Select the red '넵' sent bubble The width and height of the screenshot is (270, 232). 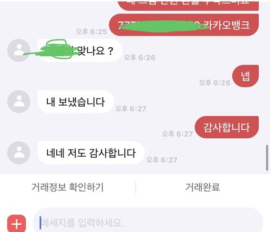click(245, 76)
